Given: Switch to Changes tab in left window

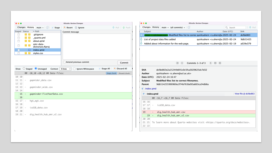Looking at the screenshot, I should coord(21,27).
